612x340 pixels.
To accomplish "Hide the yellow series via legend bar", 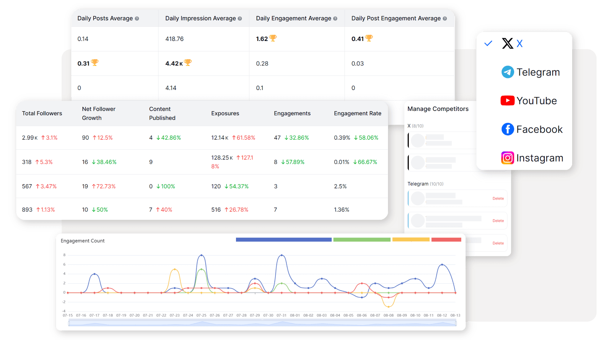I will (x=410, y=240).
